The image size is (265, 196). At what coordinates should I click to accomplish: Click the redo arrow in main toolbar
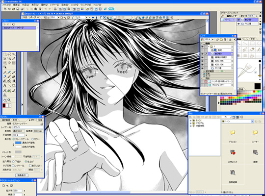(50, 9)
